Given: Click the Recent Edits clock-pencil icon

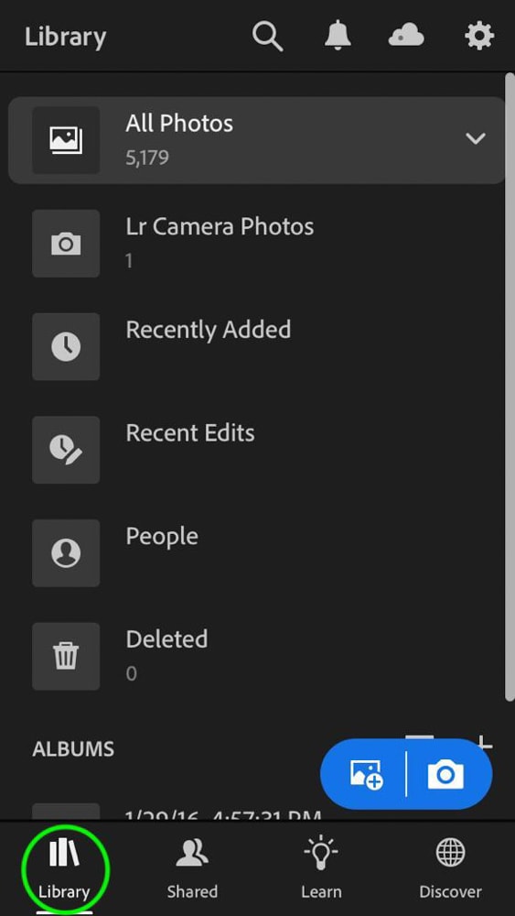Looking at the screenshot, I should pos(66,450).
